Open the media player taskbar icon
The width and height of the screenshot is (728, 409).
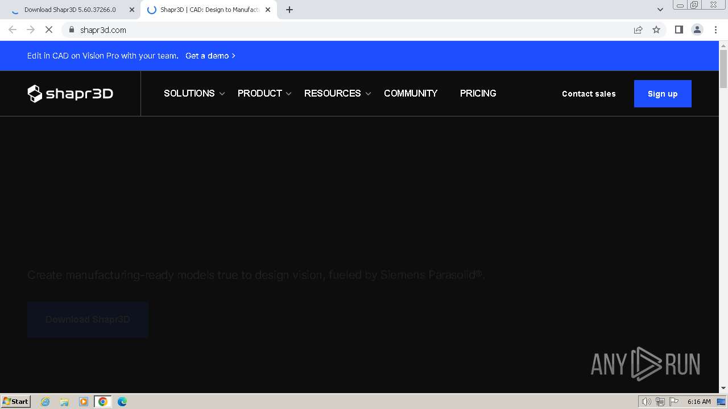[84, 401]
